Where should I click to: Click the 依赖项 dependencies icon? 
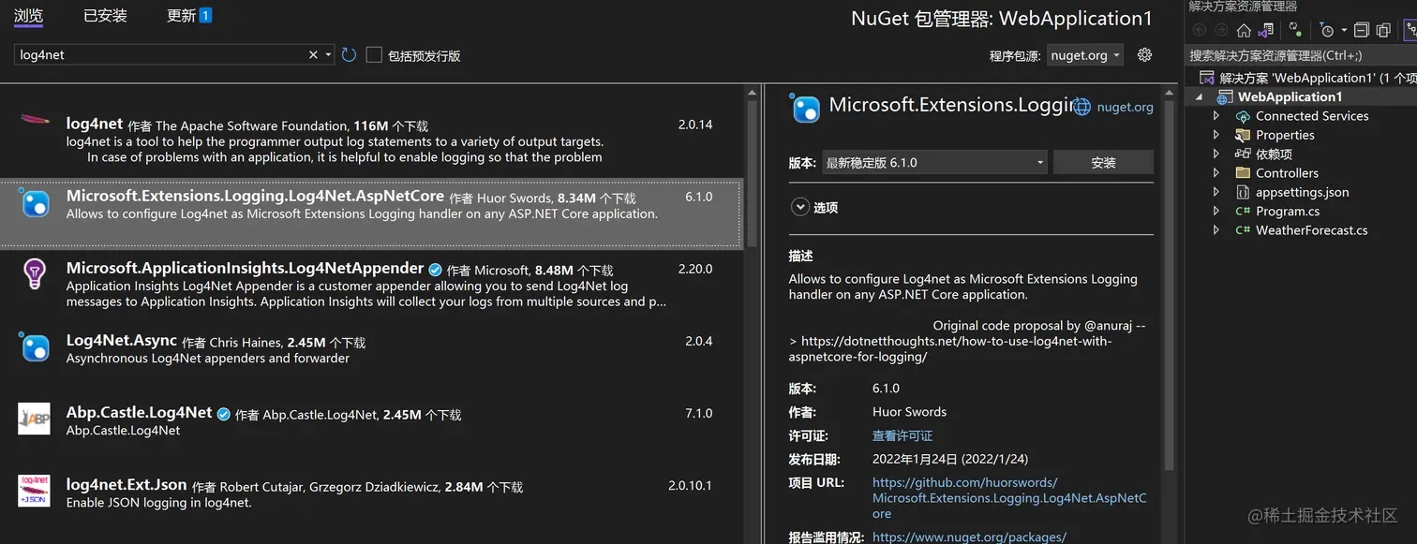tap(1243, 154)
